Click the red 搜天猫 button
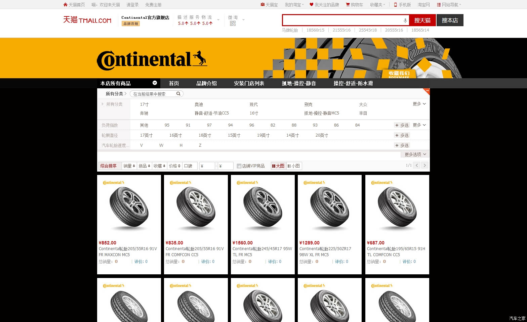Screen dimensions: 527x322 pos(422,20)
